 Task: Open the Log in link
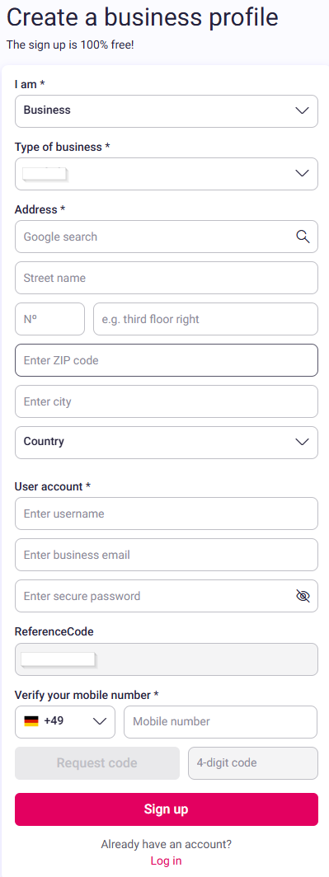click(167, 861)
